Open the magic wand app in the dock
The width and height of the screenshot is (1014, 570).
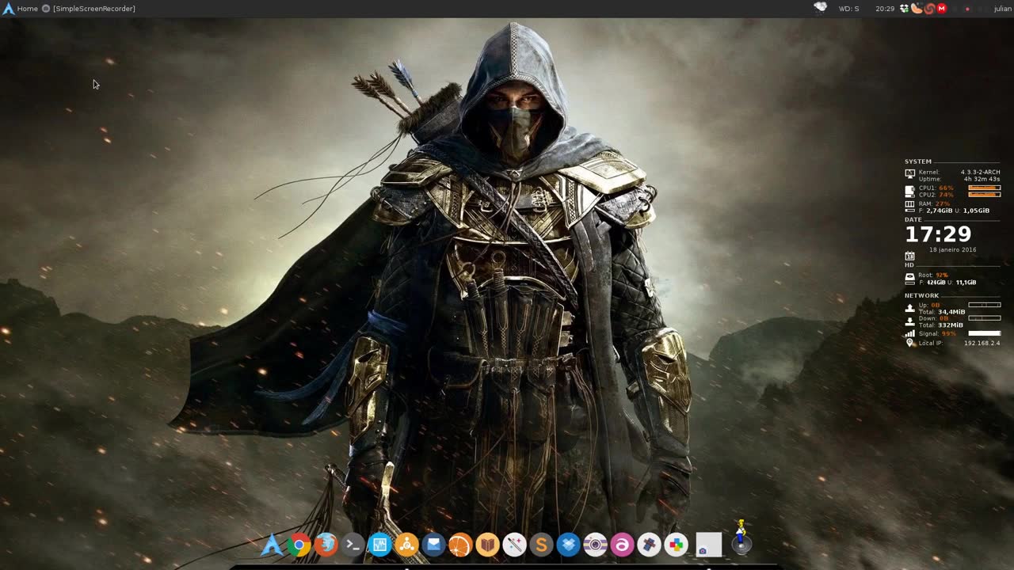pos(514,545)
